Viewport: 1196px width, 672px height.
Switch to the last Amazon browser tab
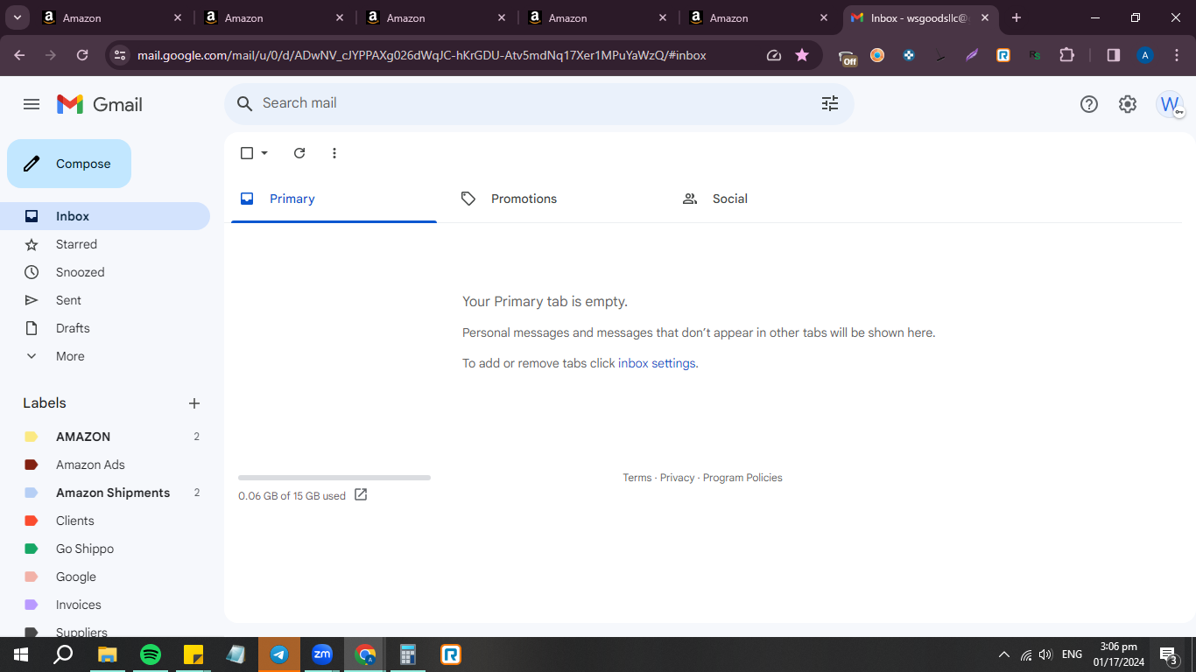point(760,17)
